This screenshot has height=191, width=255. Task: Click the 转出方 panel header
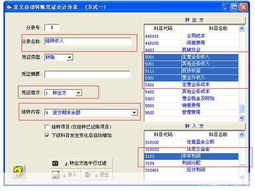194,20
